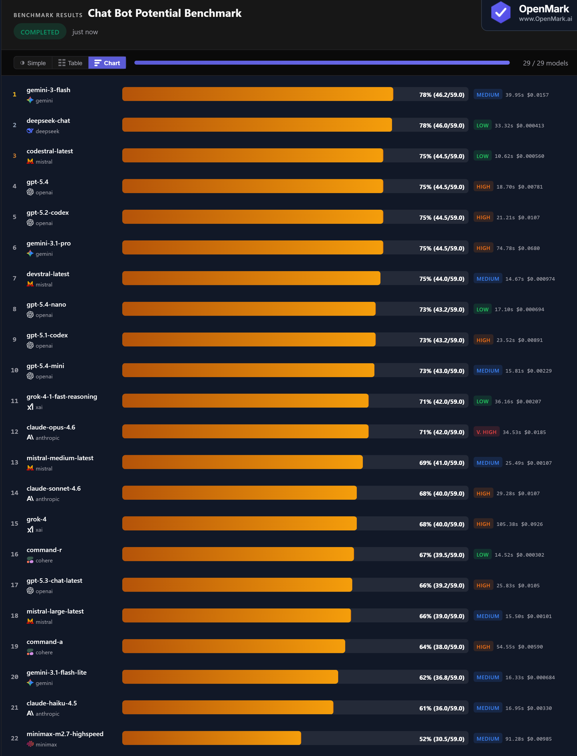Select the Mistral icon under codestral-latest
Image resolution: width=577 pixels, height=756 pixels.
coord(30,161)
